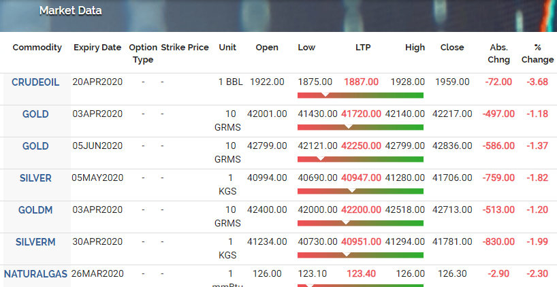Open GOLD contract expiring 03APR2020
The width and height of the screenshot is (557, 287).
point(35,114)
